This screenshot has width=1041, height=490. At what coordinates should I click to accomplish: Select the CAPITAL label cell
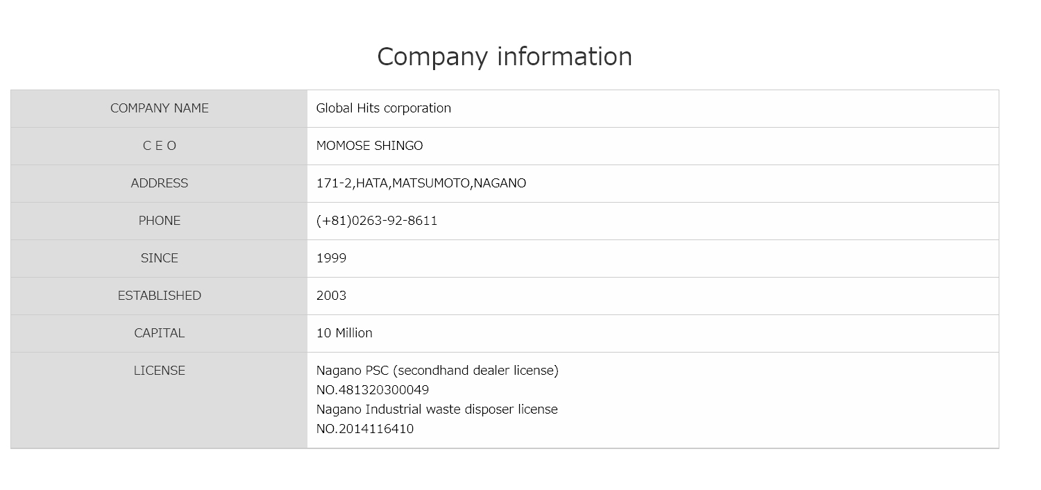(x=159, y=333)
